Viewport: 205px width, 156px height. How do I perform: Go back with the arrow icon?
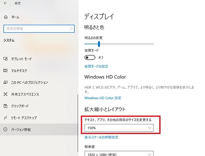[5, 3]
